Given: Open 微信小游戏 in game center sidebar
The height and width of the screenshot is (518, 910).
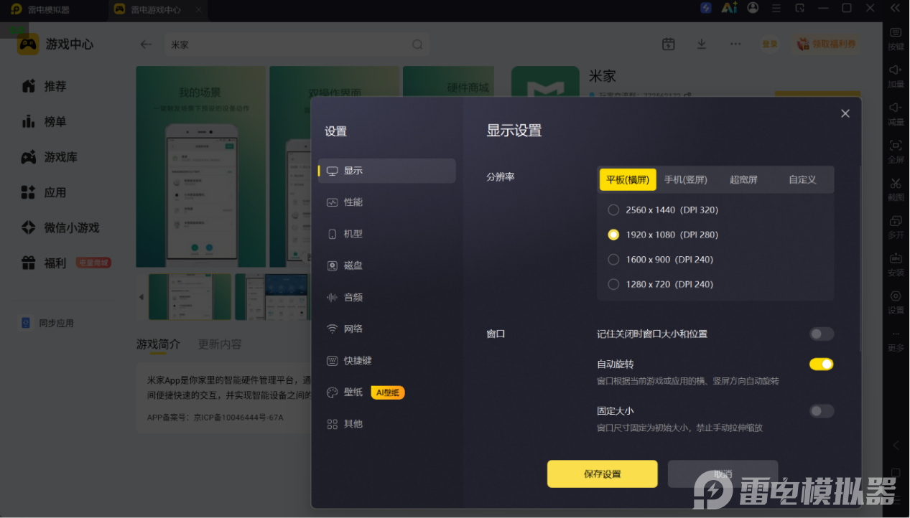Looking at the screenshot, I should [x=60, y=227].
